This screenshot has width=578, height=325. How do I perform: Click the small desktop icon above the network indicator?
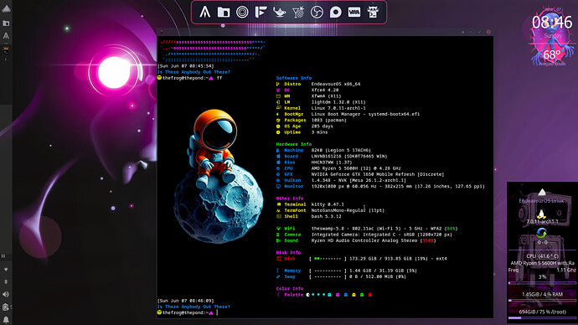pyautogui.click(x=3, y=256)
